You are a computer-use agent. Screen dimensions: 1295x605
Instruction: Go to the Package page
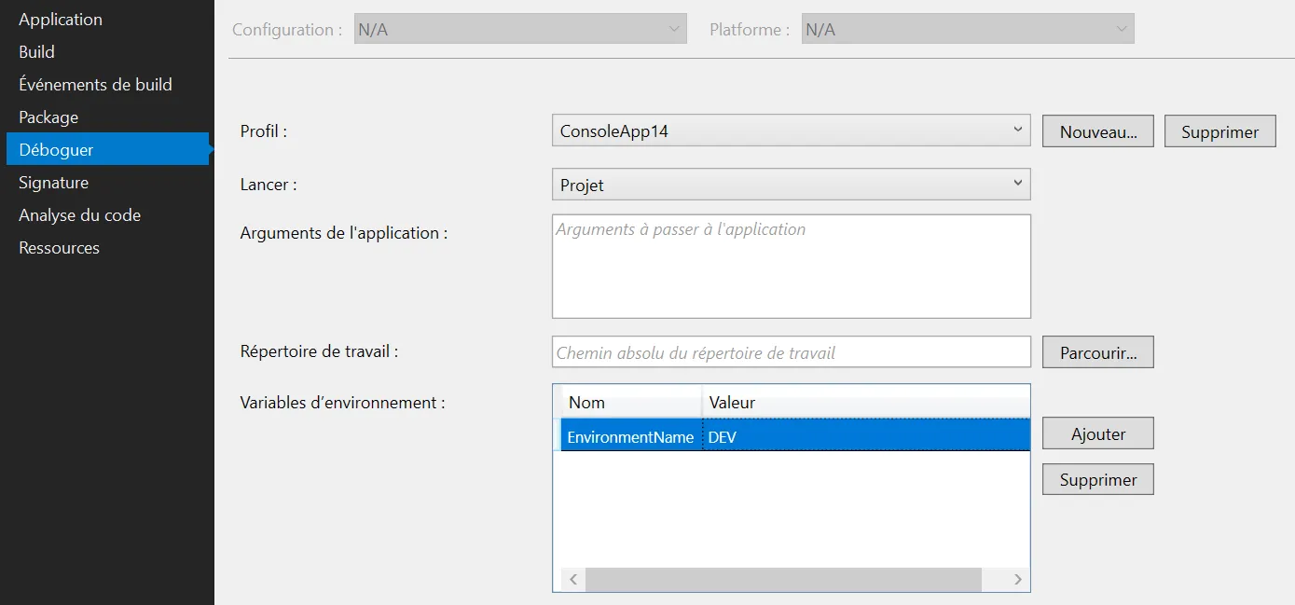click(x=48, y=117)
